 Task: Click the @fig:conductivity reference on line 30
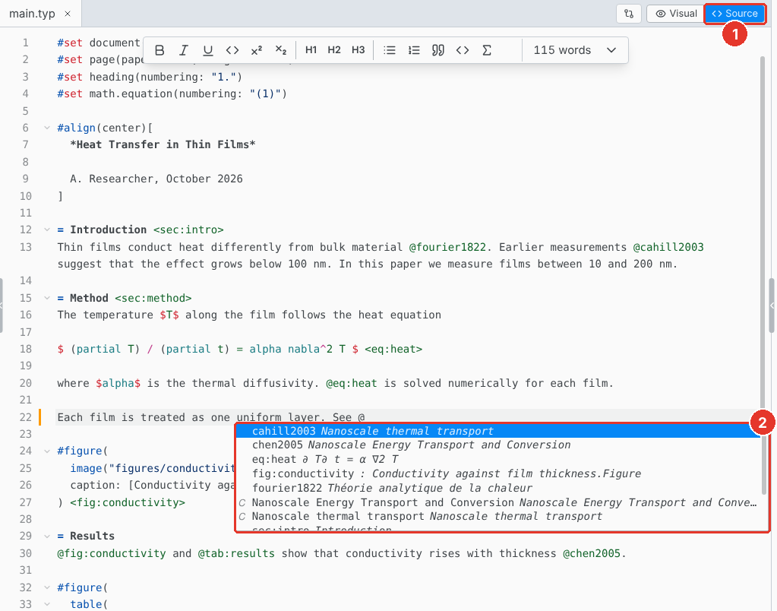pos(112,553)
